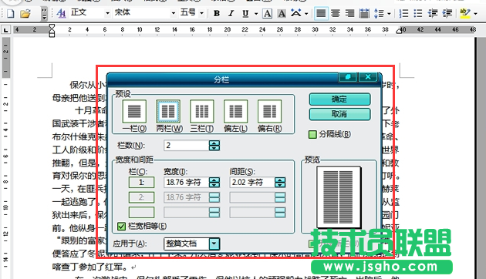Justify the paragraph text on both sides
This screenshot has width=486, height=279.
tap(321, 13)
